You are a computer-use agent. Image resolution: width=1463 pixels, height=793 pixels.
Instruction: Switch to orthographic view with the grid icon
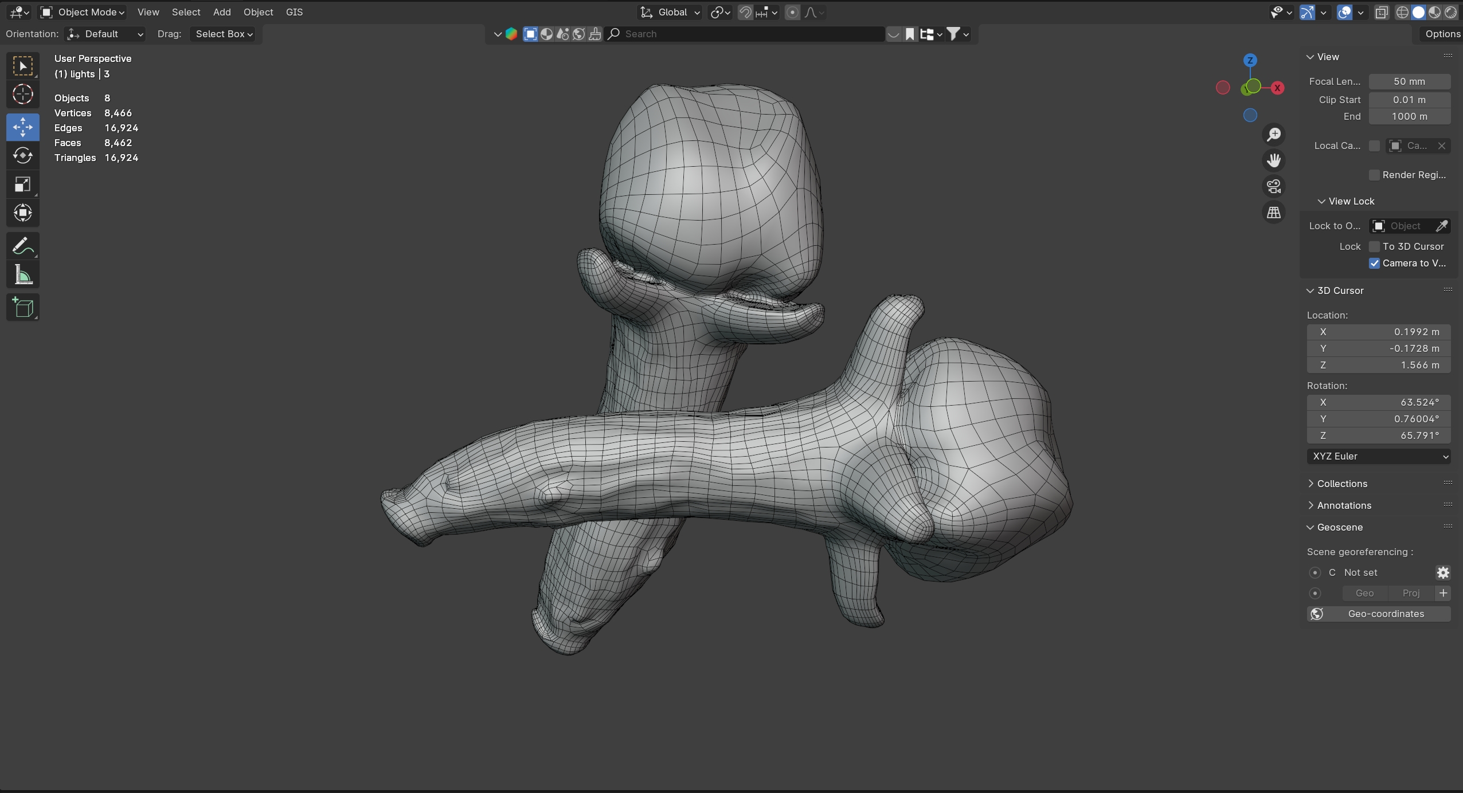(1273, 213)
